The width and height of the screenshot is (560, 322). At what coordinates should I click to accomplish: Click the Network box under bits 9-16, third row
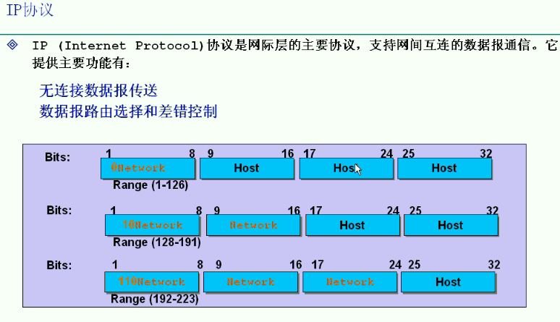pos(250,282)
